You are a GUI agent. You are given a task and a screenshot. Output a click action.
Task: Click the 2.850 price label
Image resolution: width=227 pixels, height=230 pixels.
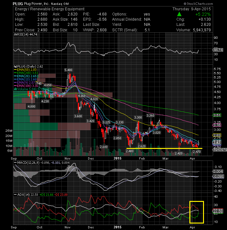[117, 138]
